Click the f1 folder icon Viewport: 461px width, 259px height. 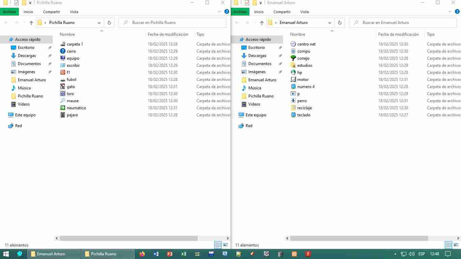63,73
